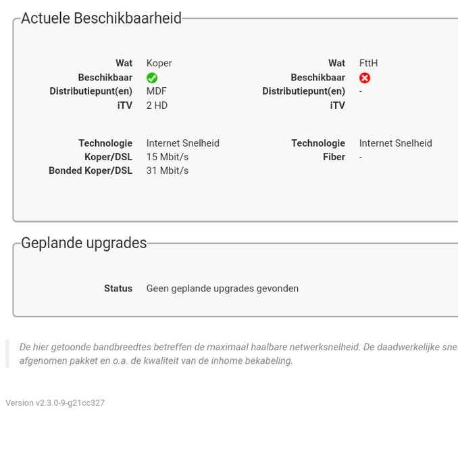The width and height of the screenshot is (458, 476).
Task: Select the 31 Mbit/s bonded speed value
Action: pos(168,170)
